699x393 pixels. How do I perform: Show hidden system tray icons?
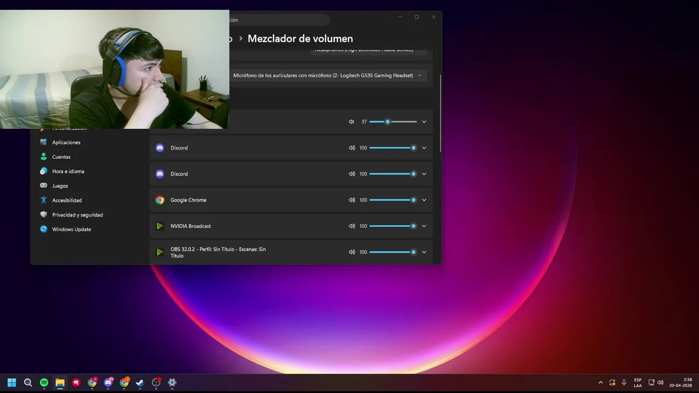(x=601, y=383)
